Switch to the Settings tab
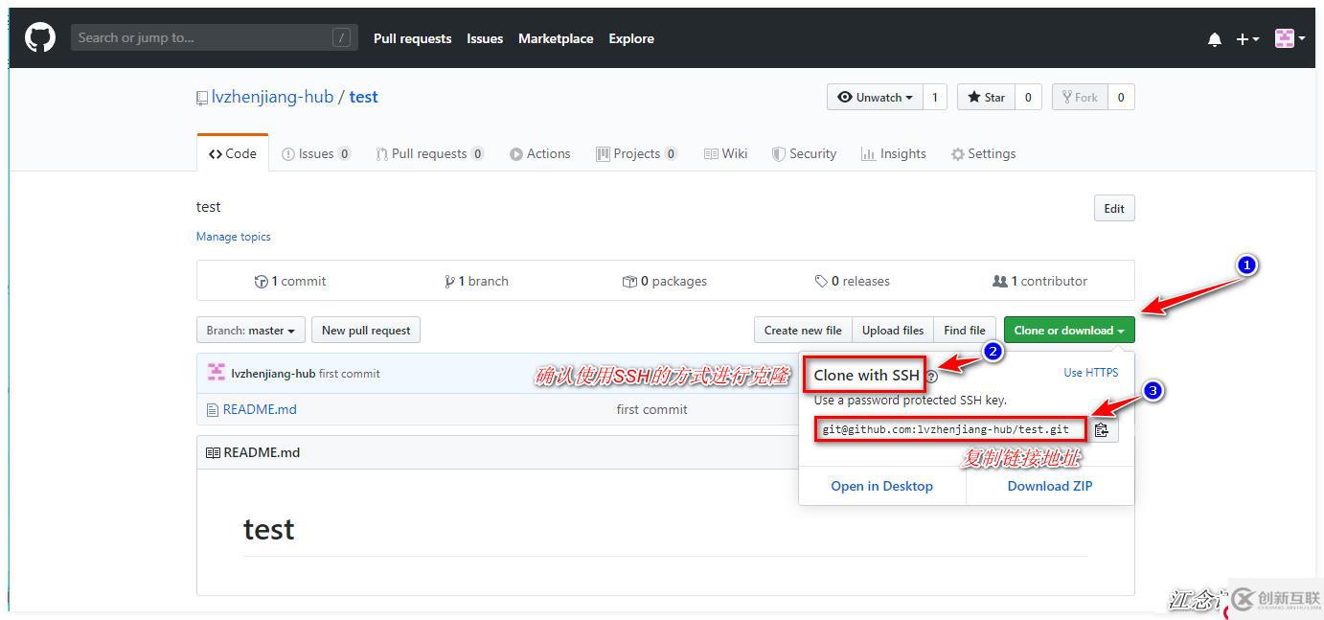This screenshot has width=1324, height=620. tap(983, 153)
